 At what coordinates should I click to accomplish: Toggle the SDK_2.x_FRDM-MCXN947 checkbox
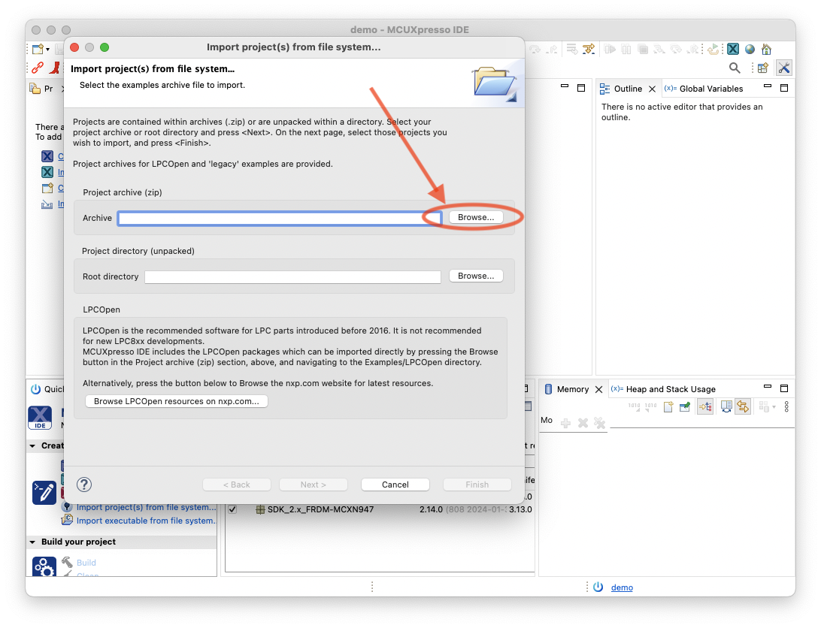pos(232,509)
